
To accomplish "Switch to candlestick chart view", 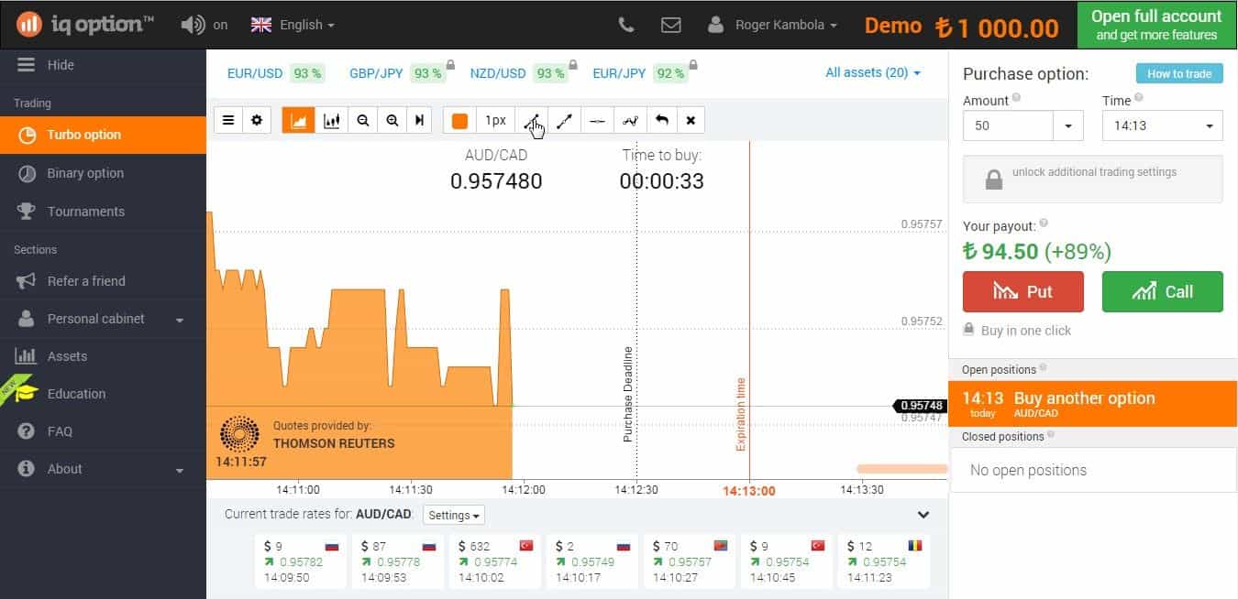I will coord(332,120).
